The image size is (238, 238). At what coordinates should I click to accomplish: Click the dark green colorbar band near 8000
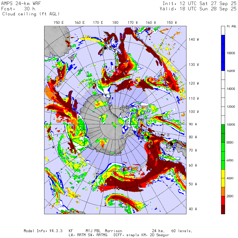(223, 134)
